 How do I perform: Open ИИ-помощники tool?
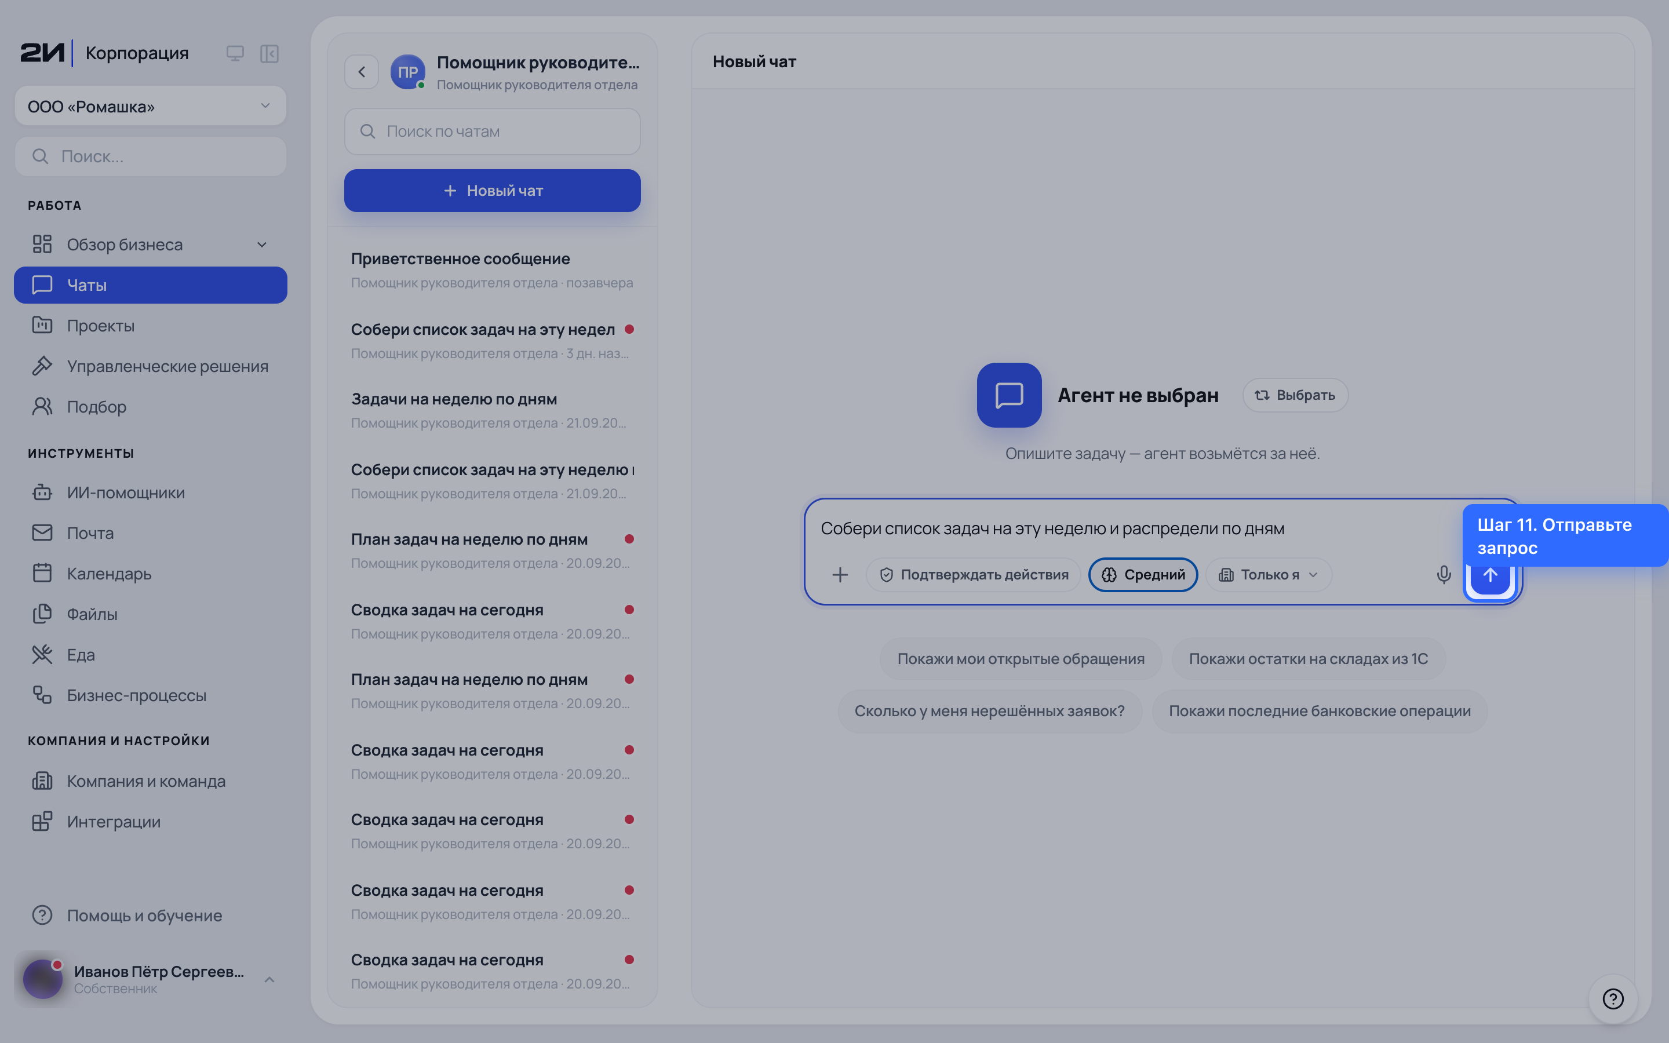150,493
